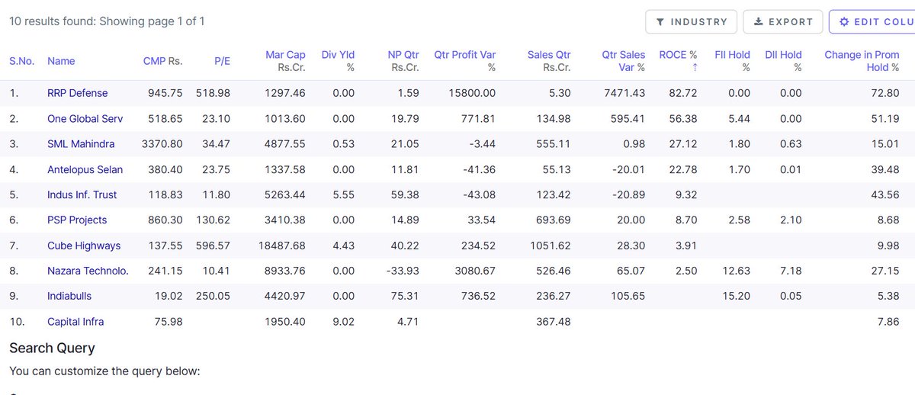Select Nazara DII holding value 7.18

791,271
